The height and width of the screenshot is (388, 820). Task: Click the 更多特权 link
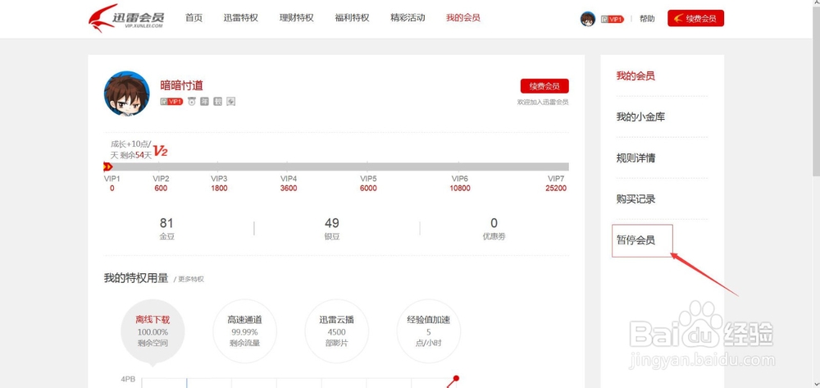pos(191,279)
